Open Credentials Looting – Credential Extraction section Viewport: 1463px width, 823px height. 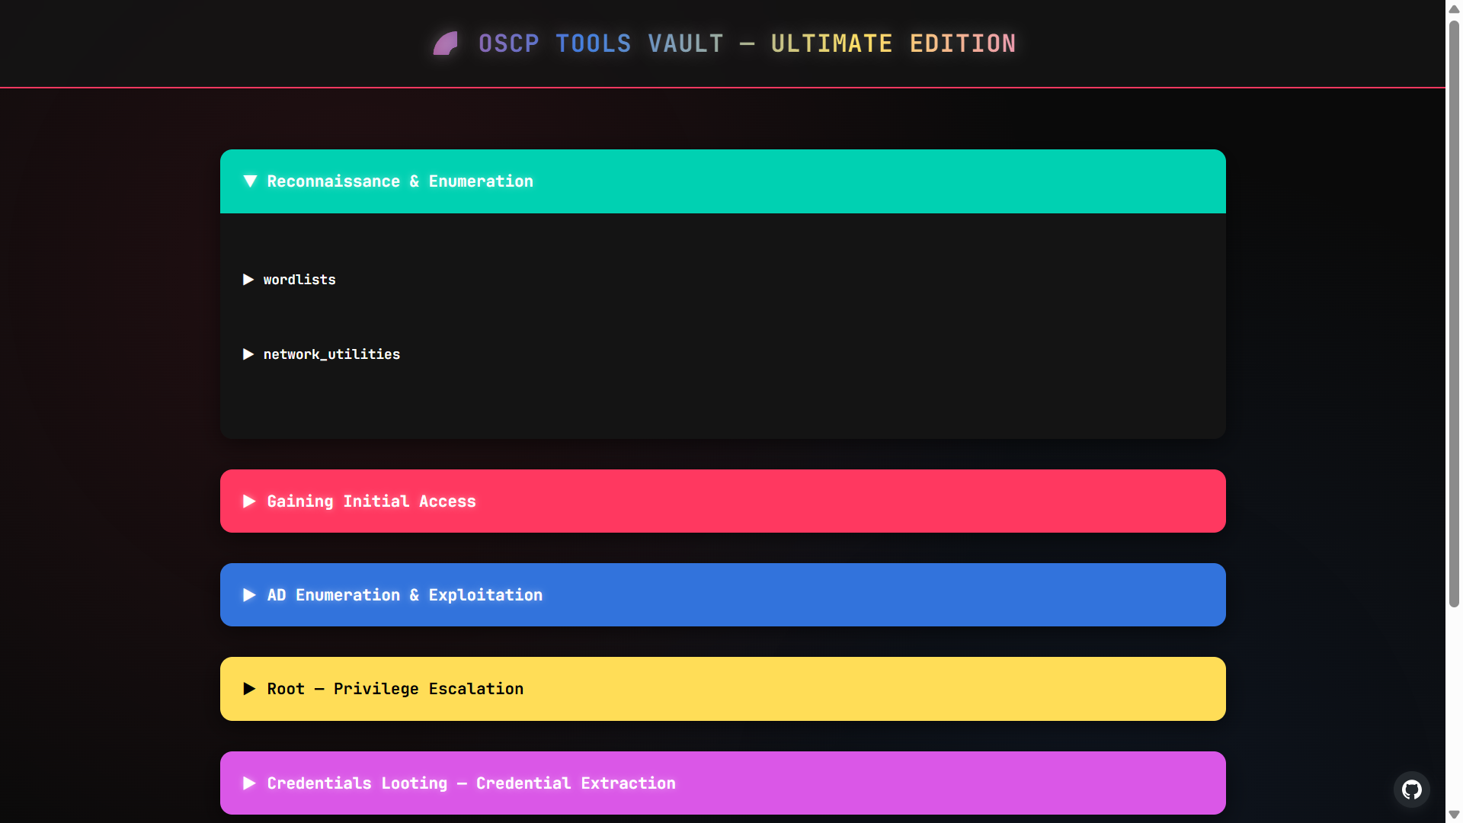pos(471,783)
